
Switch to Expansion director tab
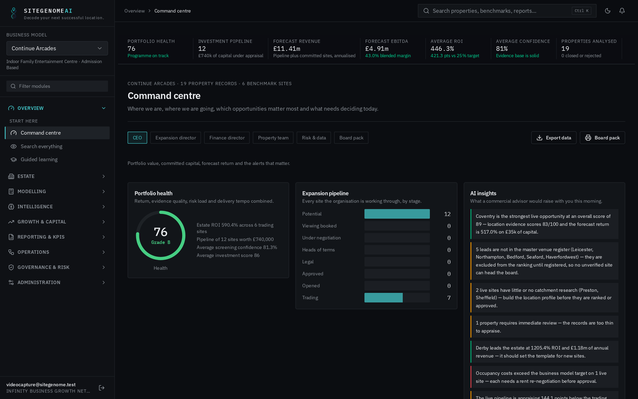point(175,138)
